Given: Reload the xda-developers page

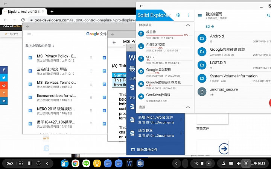Looking at the screenshot, I should [x=23, y=20].
